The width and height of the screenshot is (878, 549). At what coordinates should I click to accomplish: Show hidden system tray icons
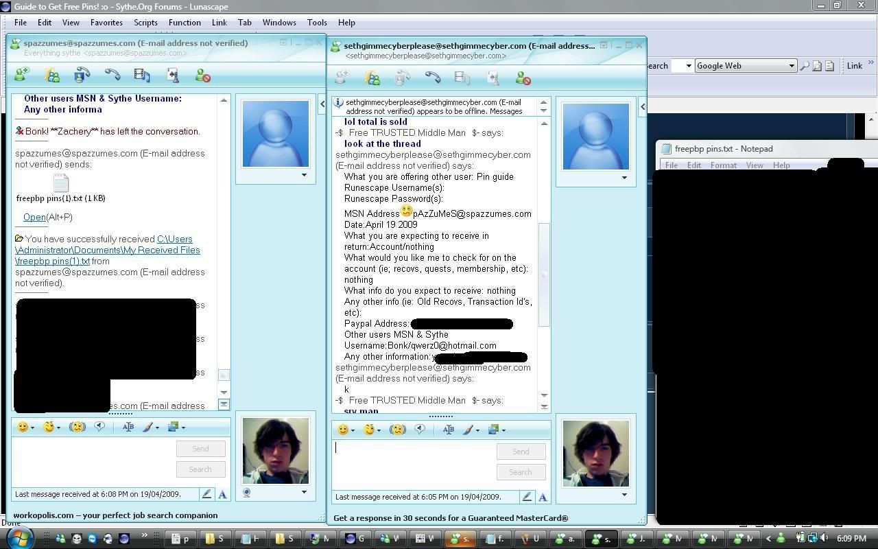point(768,539)
